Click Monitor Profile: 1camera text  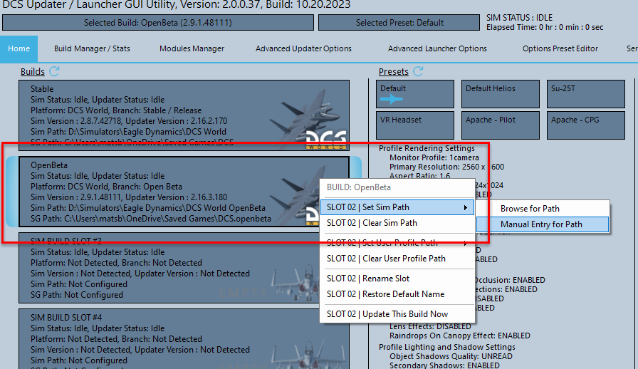coord(434,157)
